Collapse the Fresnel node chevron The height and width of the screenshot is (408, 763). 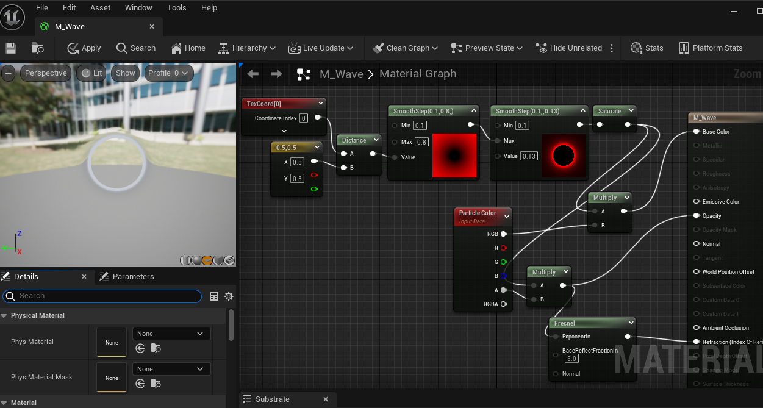[631, 323]
